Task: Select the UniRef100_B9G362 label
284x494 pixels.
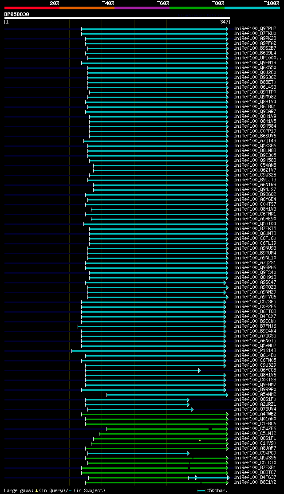Action: [255, 78]
